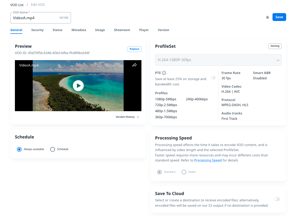Click the PTE info icon

point(164,73)
